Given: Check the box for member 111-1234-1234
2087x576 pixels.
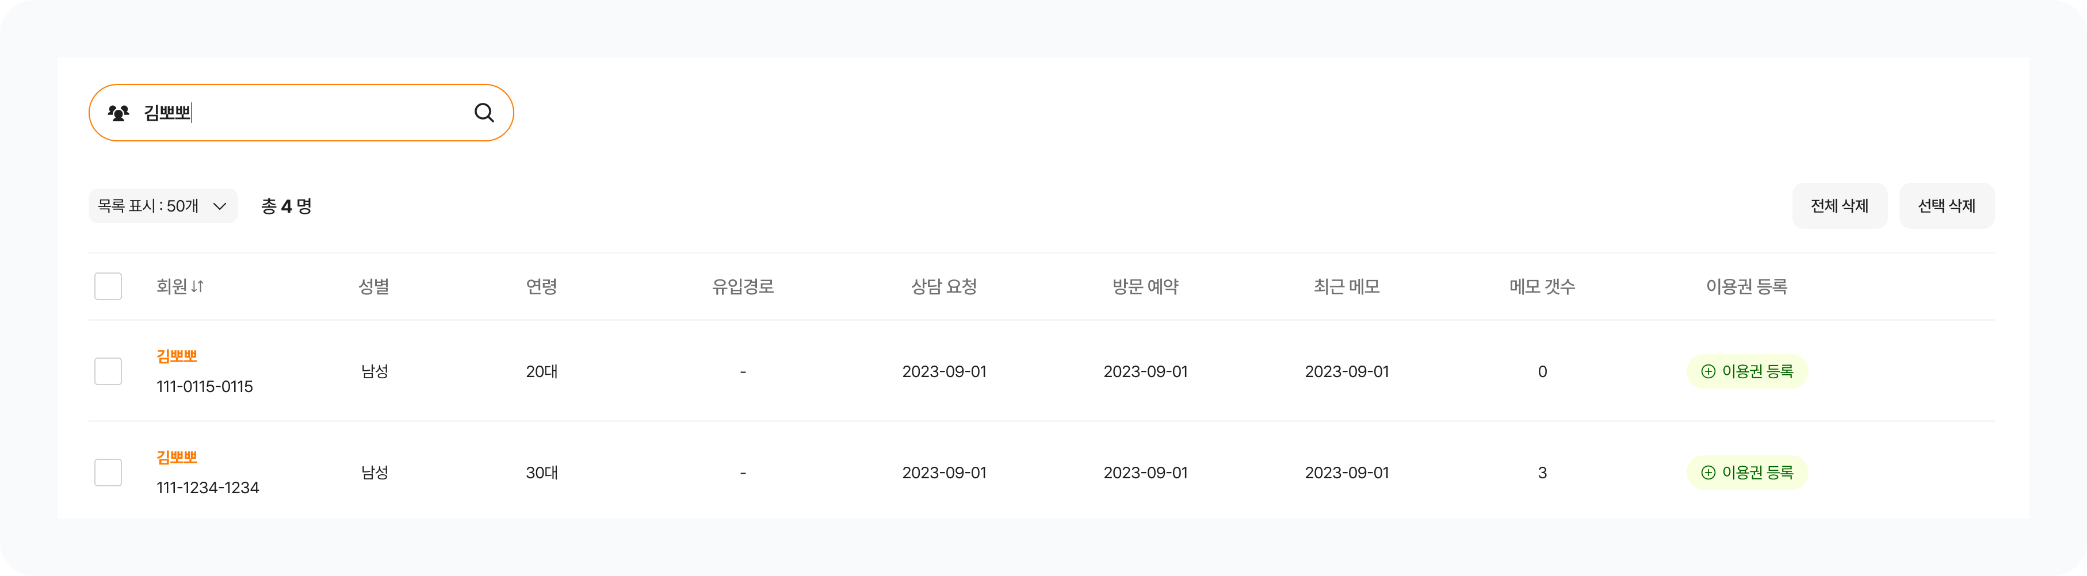Looking at the screenshot, I should click(109, 473).
